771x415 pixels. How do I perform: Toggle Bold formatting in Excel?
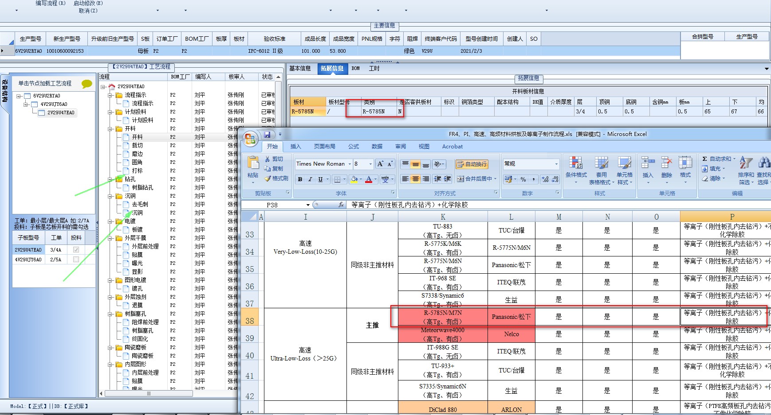click(x=300, y=179)
